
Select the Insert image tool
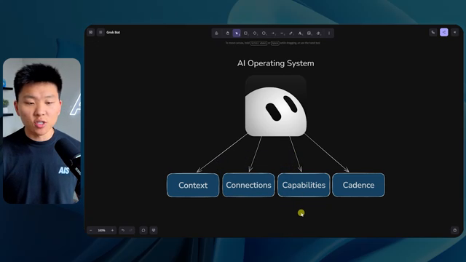tap(309, 33)
